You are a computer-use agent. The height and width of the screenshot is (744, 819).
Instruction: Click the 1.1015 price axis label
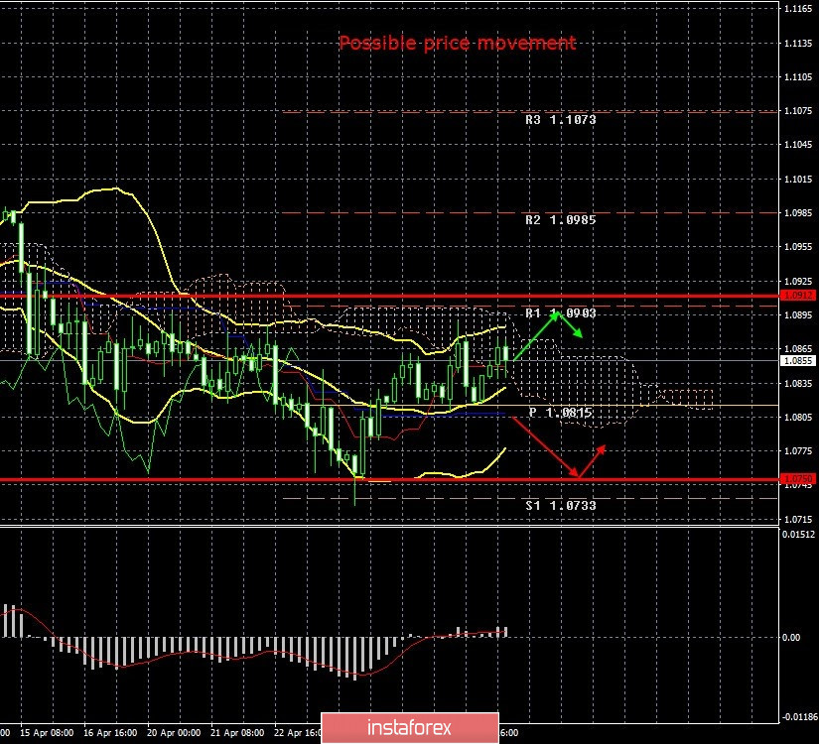pyautogui.click(x=798, y=180)
